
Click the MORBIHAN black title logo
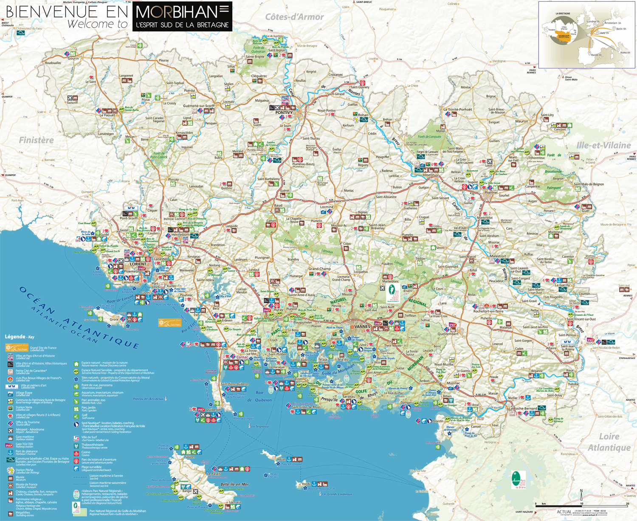[183, 16]
